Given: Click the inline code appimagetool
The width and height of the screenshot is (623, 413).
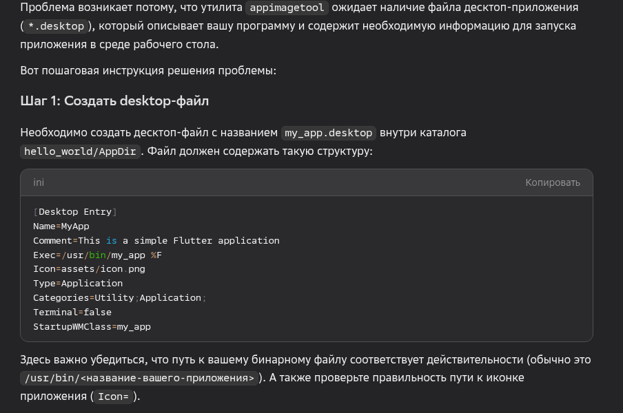Looking at the screenshot, I should tap(288, 8).
